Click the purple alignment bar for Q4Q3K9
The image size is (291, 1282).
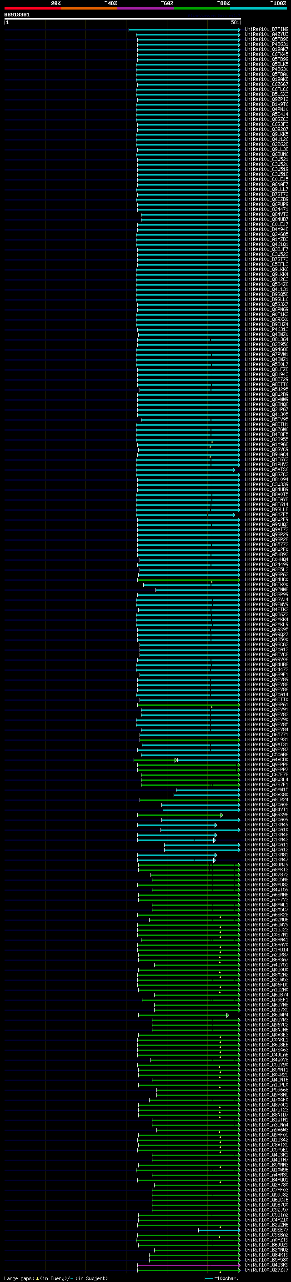(x=189, y=1265)
